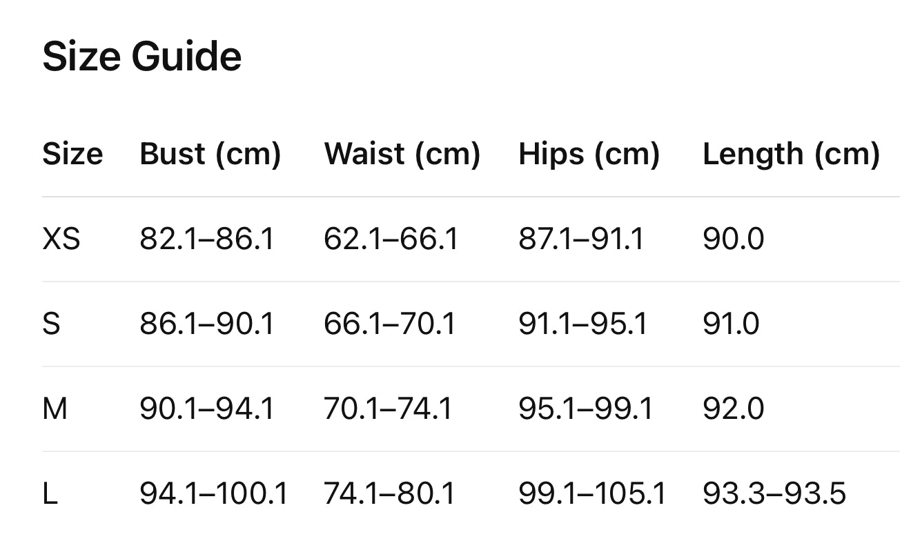Select the Hips (cm) column header

[x=589, y=154]
